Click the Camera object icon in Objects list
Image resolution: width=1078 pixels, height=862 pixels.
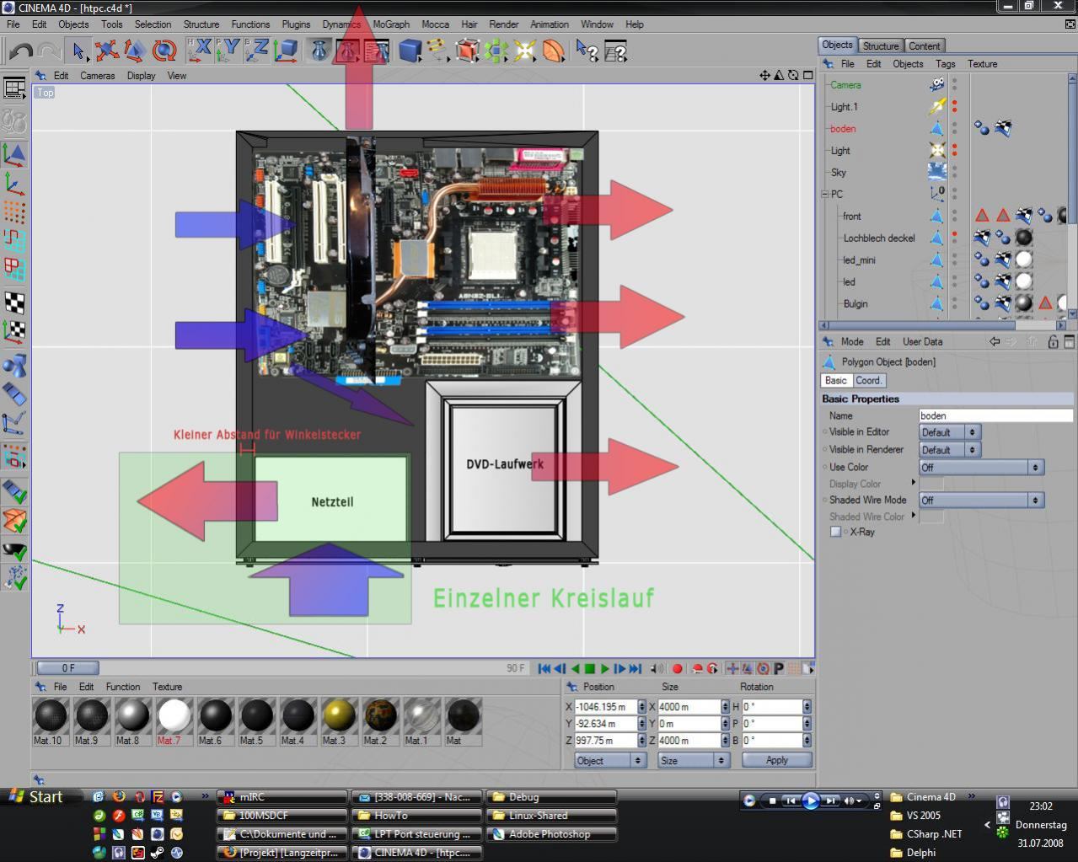(937, 85)
